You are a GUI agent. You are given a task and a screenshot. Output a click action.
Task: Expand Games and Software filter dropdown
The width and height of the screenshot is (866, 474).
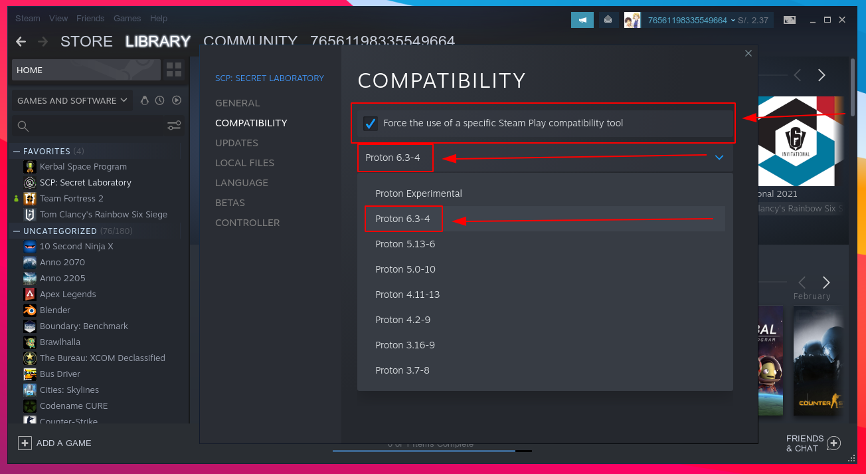(x=72, y=100)
